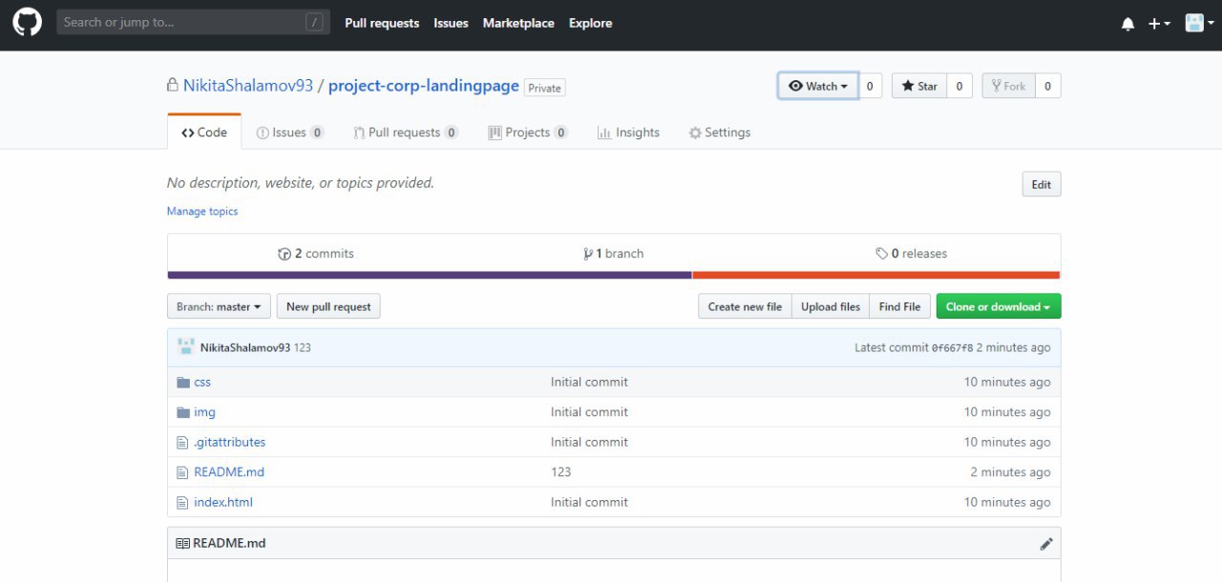Edit README with the pencil icon
This screenshot has height=582, width=1222.
(1046, 544)
